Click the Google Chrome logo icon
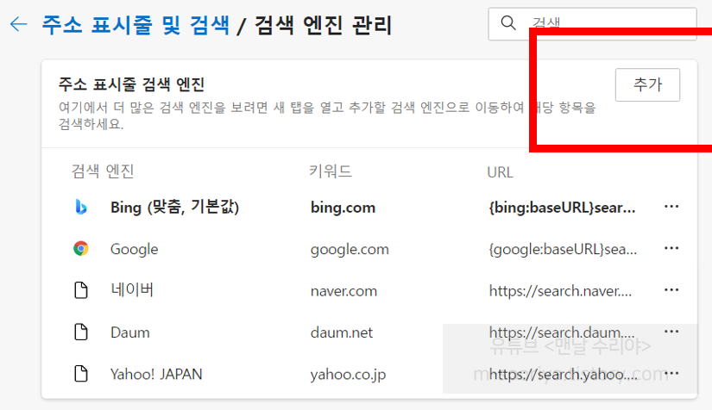 click(x=81, y=249)
